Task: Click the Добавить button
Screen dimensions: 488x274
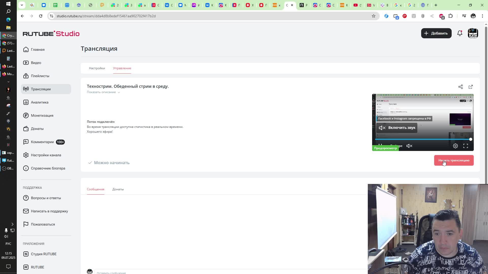Action: click(x=436, y=33)
